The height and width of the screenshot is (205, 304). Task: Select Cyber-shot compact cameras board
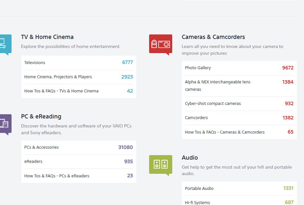click(213, 104)
